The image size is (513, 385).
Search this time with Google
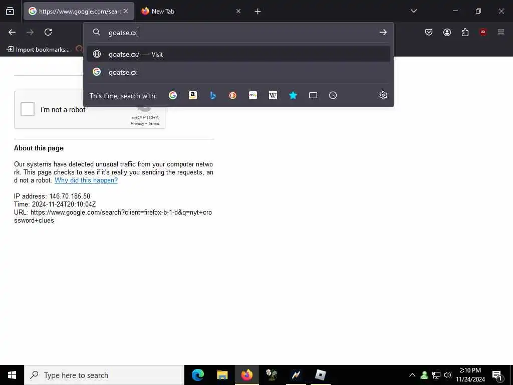pos(173,95)
